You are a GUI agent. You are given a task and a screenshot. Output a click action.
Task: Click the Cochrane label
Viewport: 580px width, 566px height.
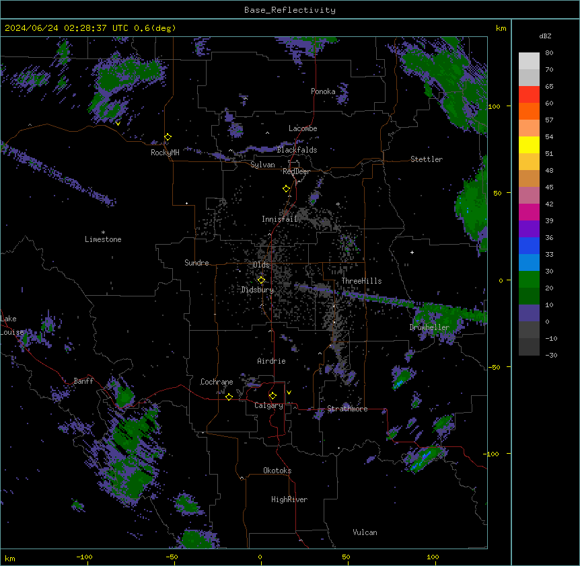click(x=217, y=382)
